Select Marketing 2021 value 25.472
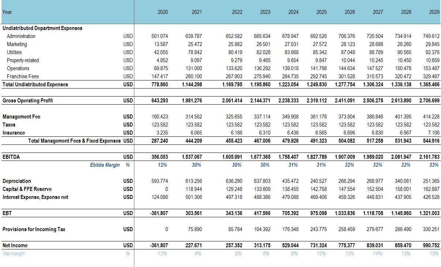The image size is (441, 267). [195, 44]
